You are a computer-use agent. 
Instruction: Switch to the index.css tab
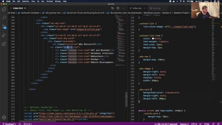(x=137, y=8)
